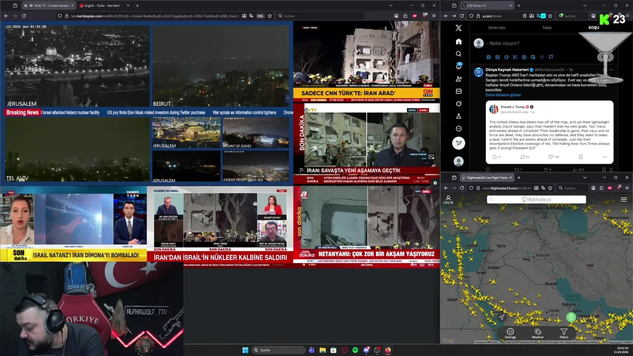Reply to the quoted Trump post (17)
633x356 pixels.
(x=497, y=157)
